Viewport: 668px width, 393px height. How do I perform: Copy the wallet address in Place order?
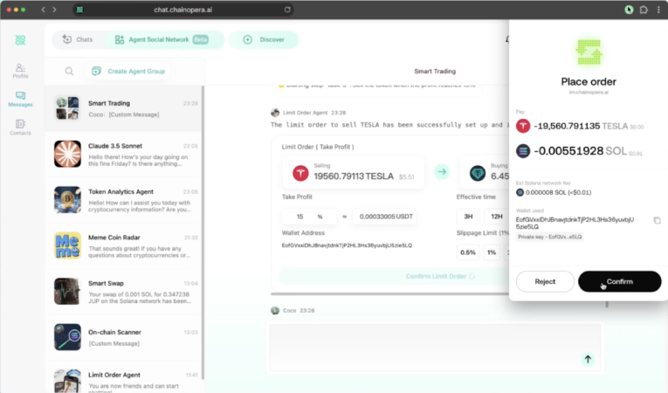coord(658,220)
